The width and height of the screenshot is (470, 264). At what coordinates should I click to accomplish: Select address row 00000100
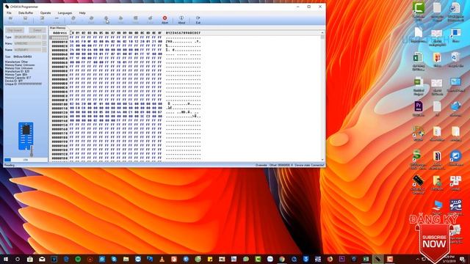(59, 104)
